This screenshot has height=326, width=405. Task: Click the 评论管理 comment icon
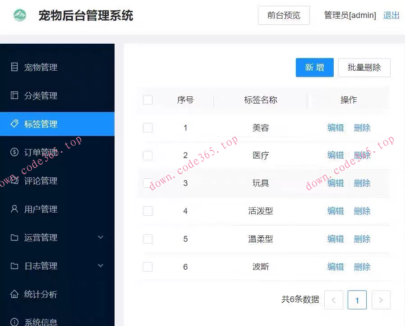click(x=15, y=181)
